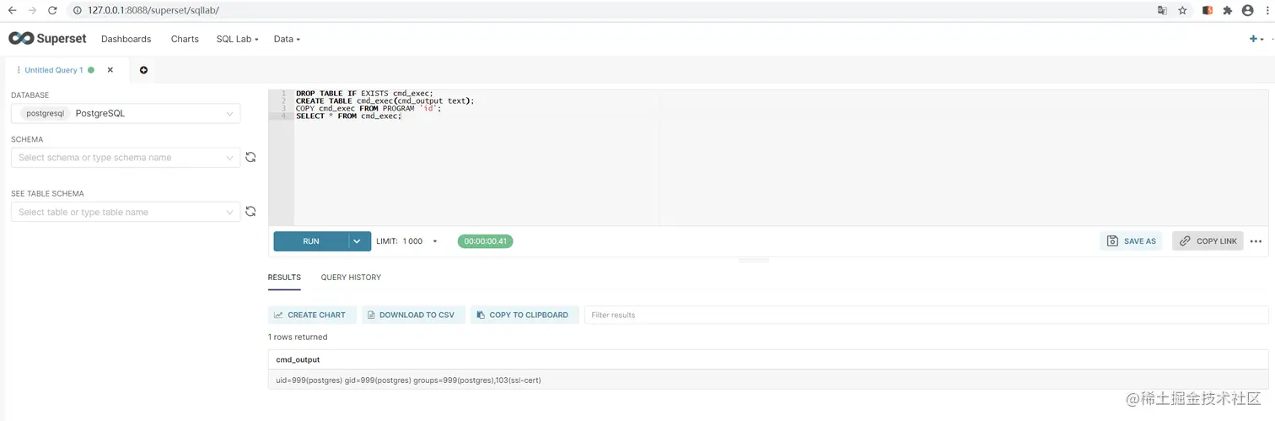Screen dimensions: 1275x421
Task: Click the Superset logo
Action: click(47, 39)
